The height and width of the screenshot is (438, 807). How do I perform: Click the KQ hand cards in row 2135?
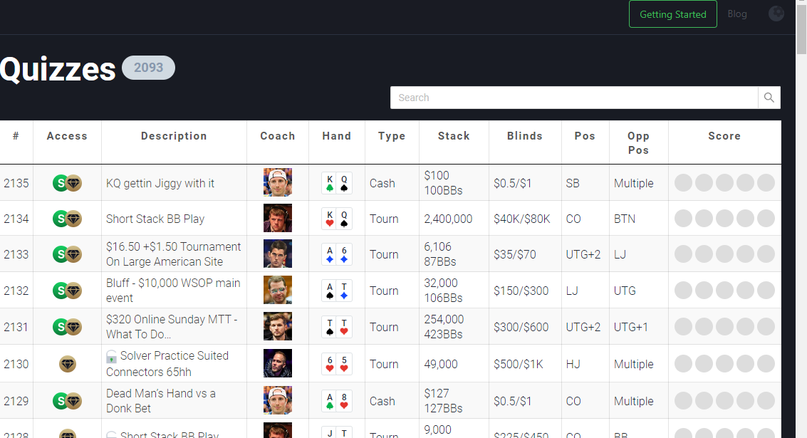[337, 183]
